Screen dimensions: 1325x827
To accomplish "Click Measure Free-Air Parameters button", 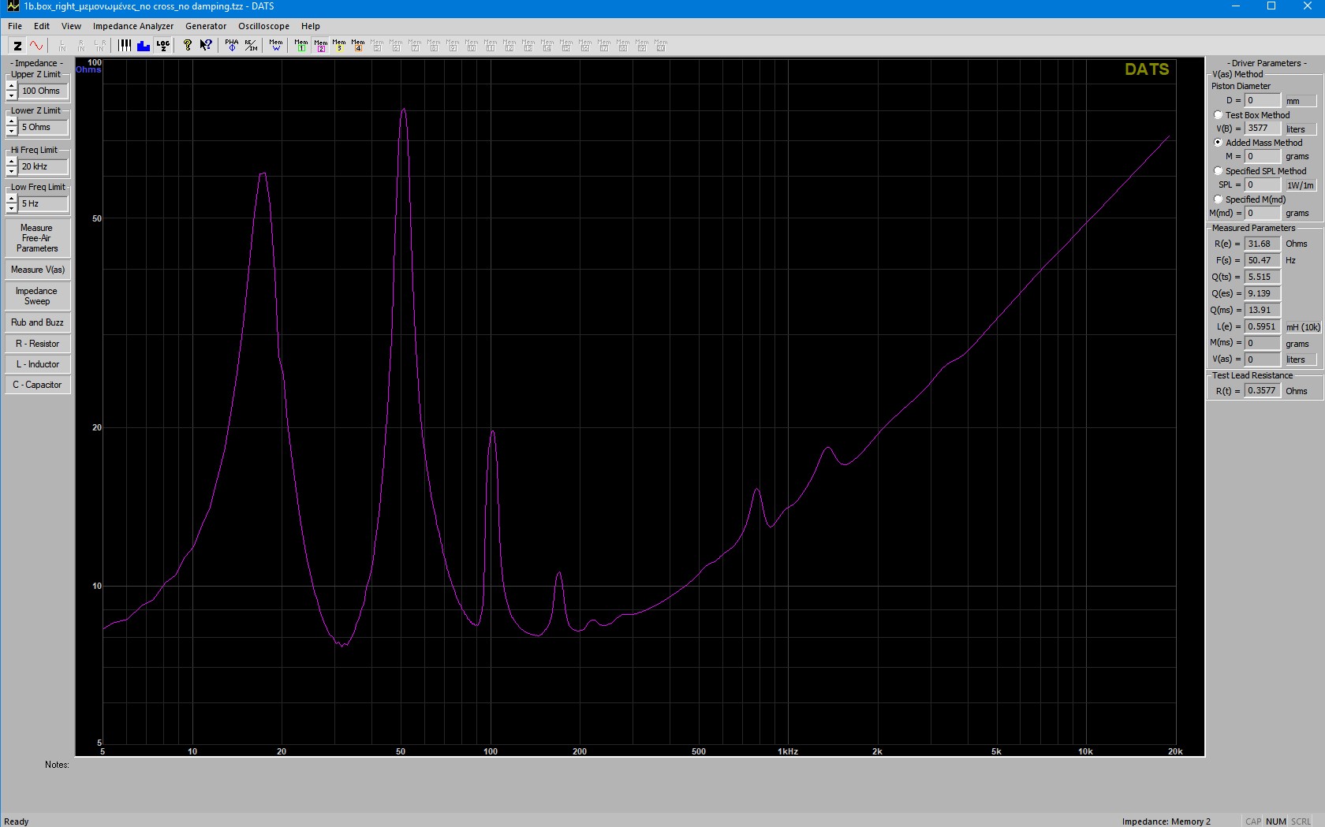I will [x=37, y=238].
